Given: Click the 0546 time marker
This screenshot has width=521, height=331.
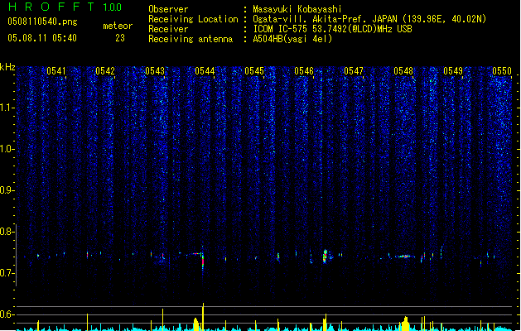Looking at the screenshot, I should point(304,71).
